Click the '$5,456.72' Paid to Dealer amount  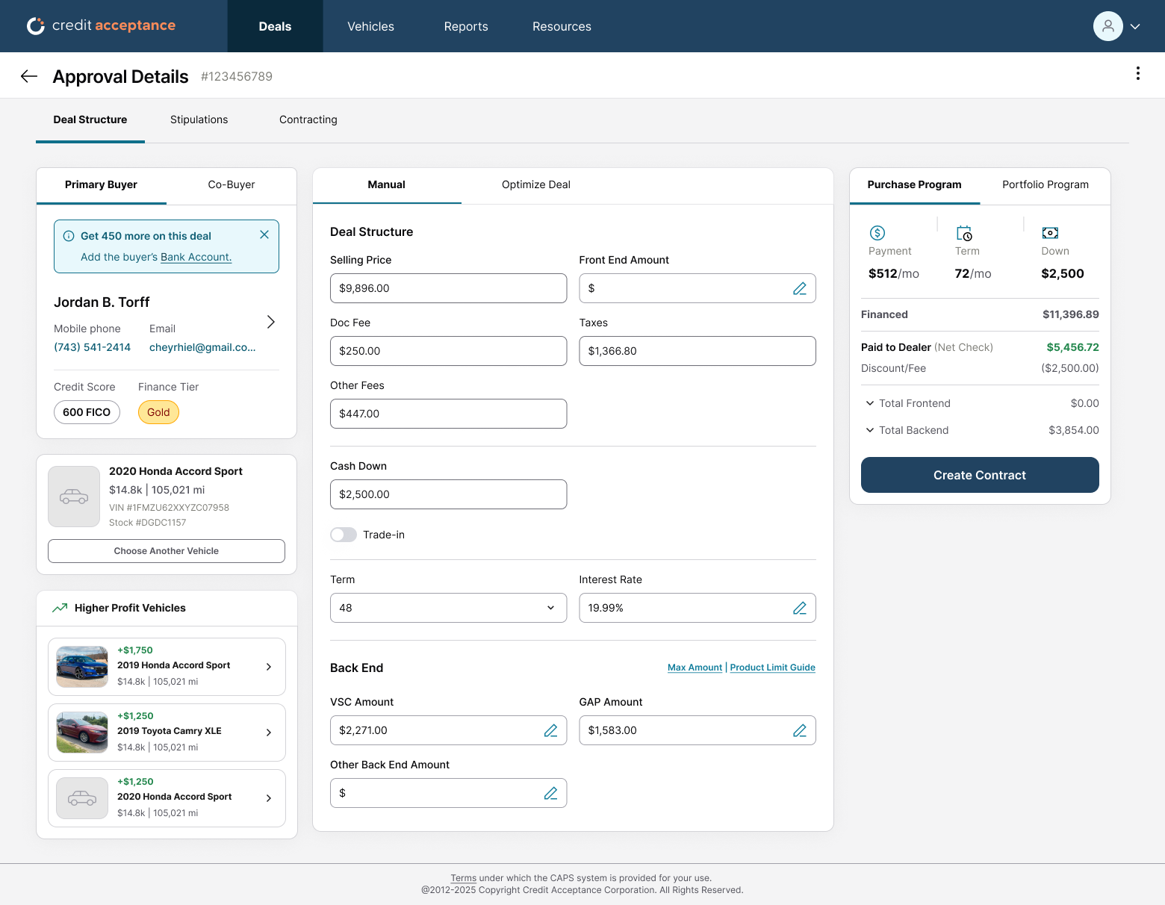coord(1072,347)
